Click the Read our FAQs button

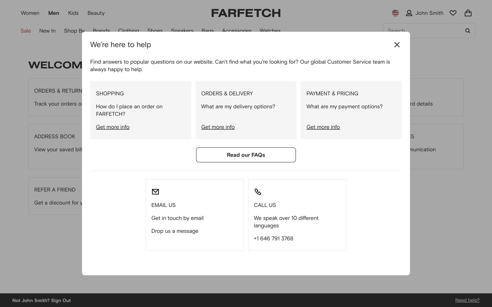246,155
